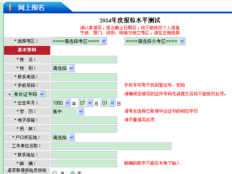Open the 身份证号码 ID type dropdown
Image resolution: width=232 pixels, height=174 pixels.
click(x=29, y=94)
